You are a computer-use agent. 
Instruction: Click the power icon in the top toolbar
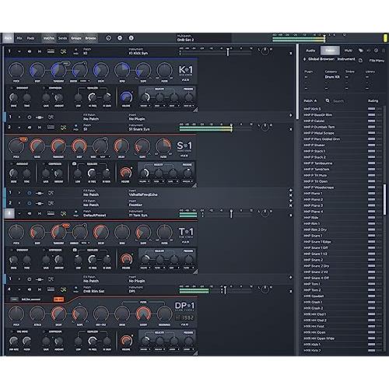coord(109,38)
